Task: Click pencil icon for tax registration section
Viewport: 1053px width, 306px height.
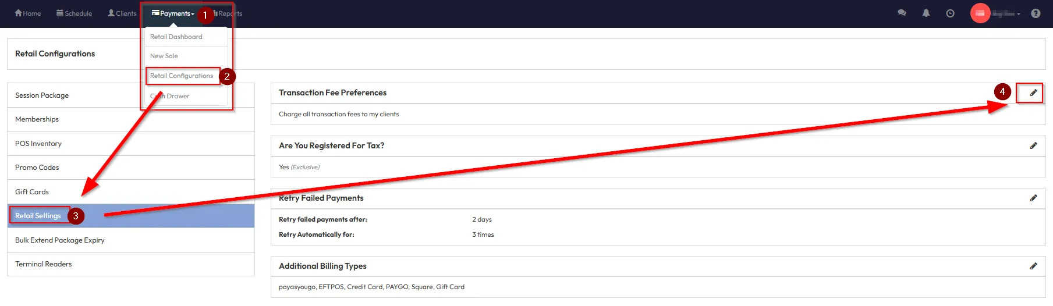Action: [1033, 145]
